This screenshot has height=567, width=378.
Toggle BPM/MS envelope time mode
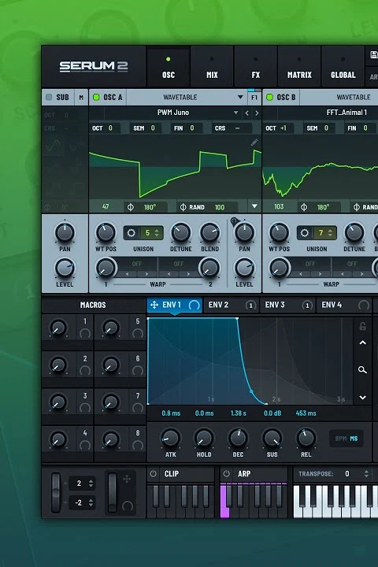[x=346, y=439]
